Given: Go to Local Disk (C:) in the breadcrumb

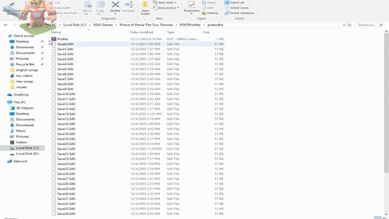Looking at the screenshot, I should click(x=75, y=25).
